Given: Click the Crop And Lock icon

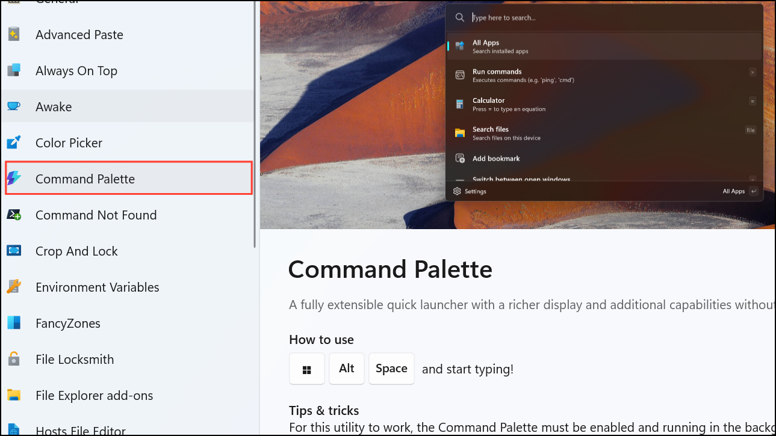Looking at the screenshot, I should point(15,251).
